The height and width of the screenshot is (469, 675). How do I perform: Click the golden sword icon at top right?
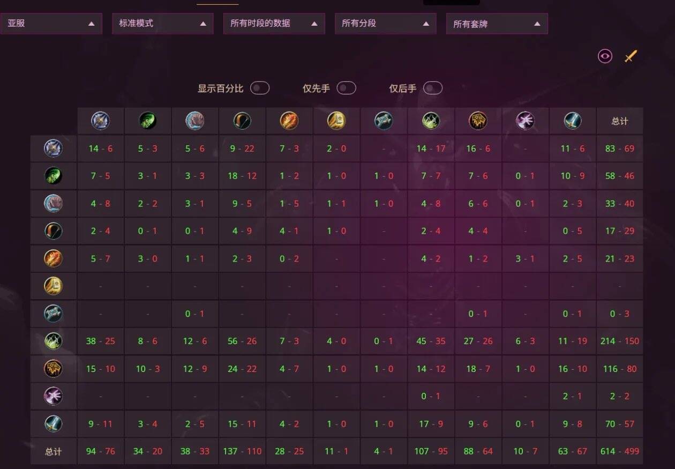[x=631, y=56]
